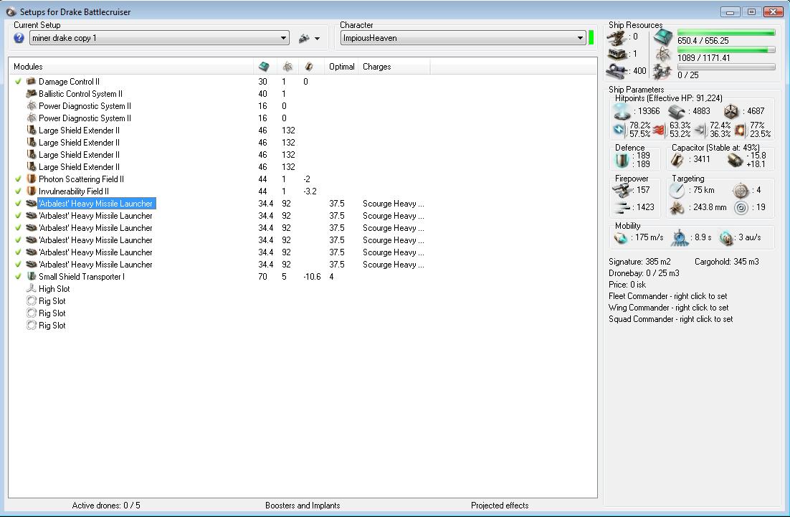
Task: Click the capacitor recharge icon beside -15.8
Action: [736, 160]
